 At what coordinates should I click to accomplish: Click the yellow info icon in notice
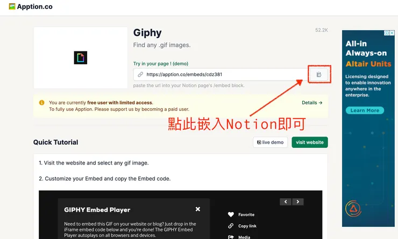tap(41, 102)
